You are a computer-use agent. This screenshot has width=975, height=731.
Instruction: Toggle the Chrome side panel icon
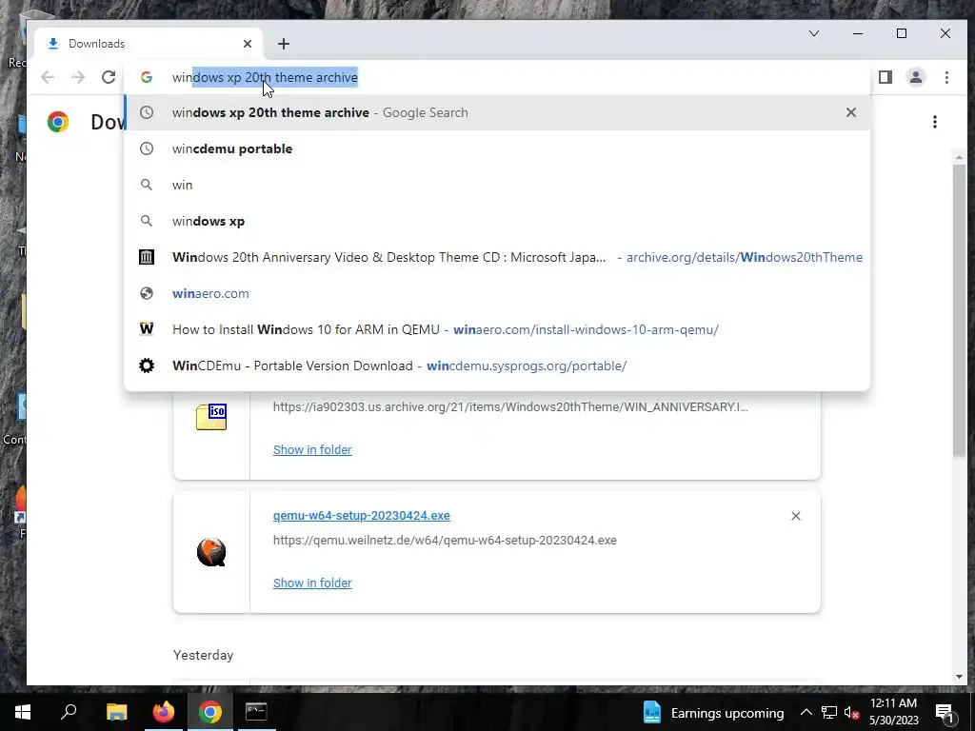pos(885,77)
